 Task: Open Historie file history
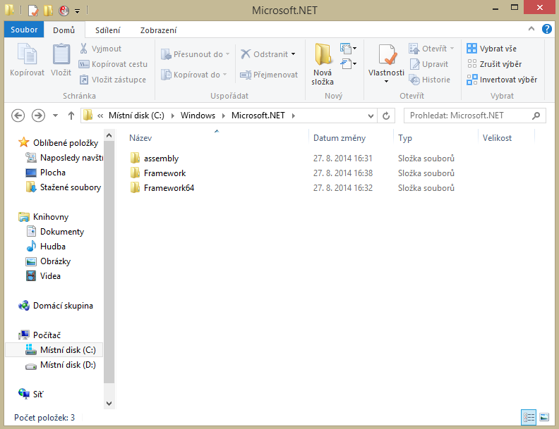(x=430, y=80)
